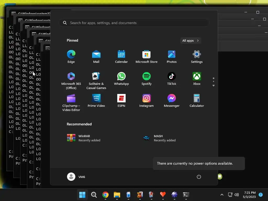
Task: Show hidden tray icons chevron
Action: [222, 195]
